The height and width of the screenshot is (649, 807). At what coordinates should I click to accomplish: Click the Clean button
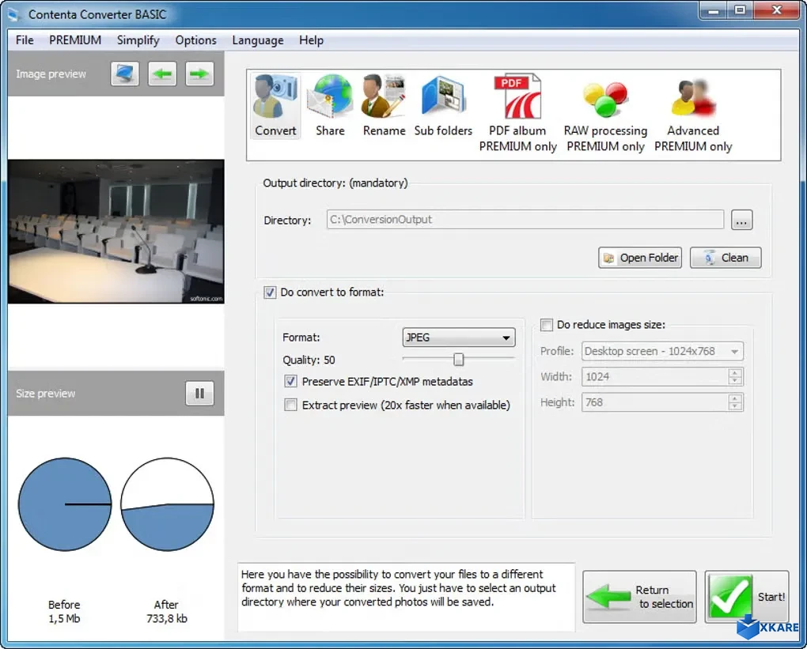(726, 258)
